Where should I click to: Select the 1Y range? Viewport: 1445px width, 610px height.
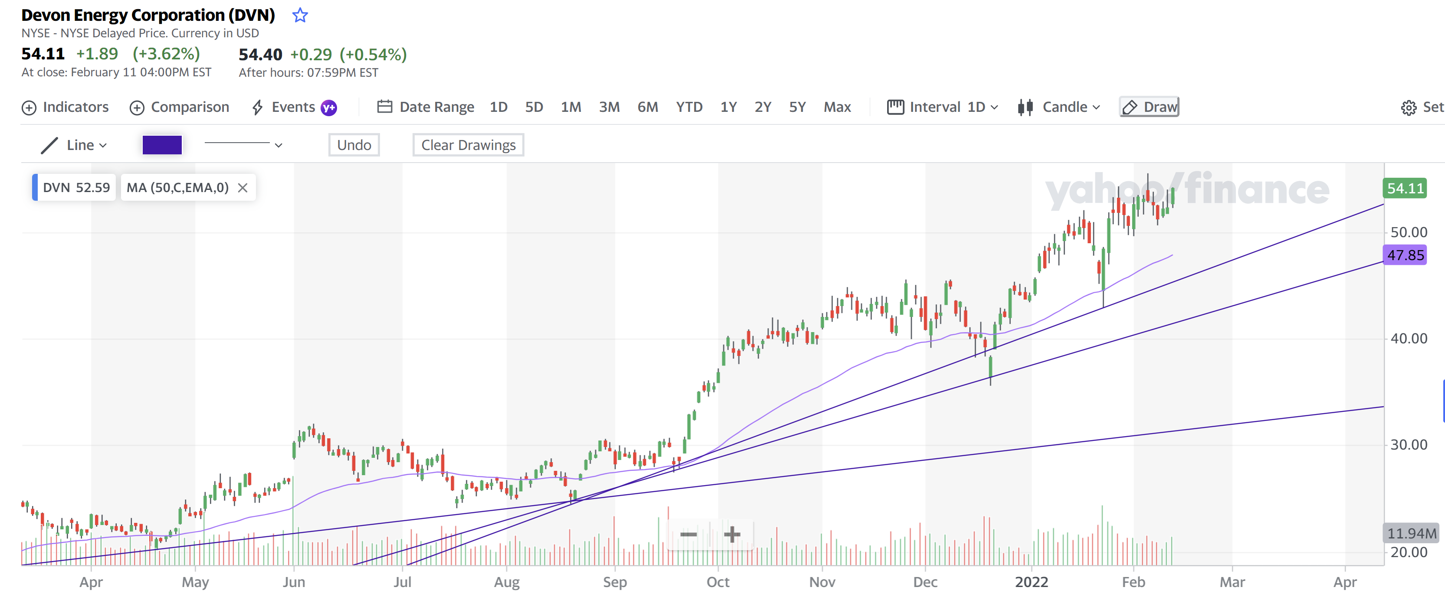coord(729,107)
